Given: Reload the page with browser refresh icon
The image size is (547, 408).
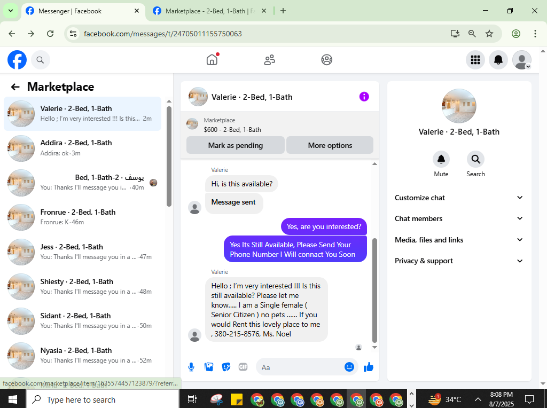Looking at the screenshot, I should (50, 34).
